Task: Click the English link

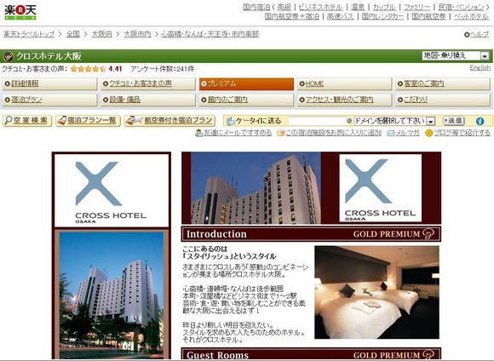Action: point(480,68)
